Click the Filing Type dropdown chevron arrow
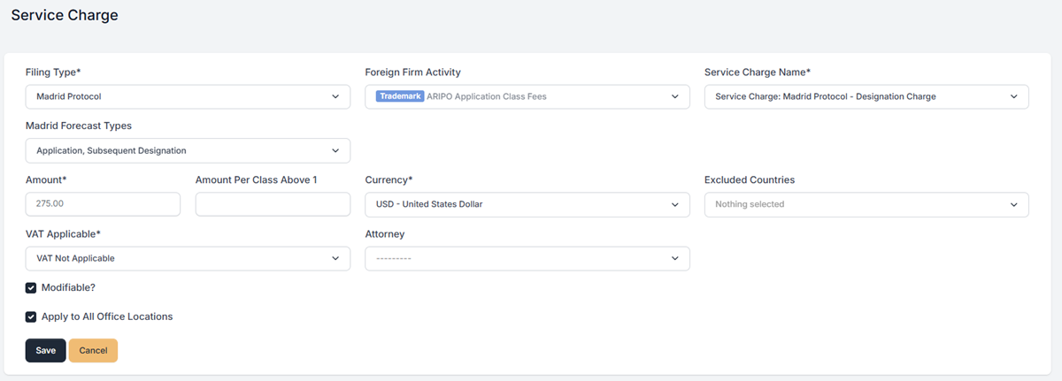 pos(335,96)
